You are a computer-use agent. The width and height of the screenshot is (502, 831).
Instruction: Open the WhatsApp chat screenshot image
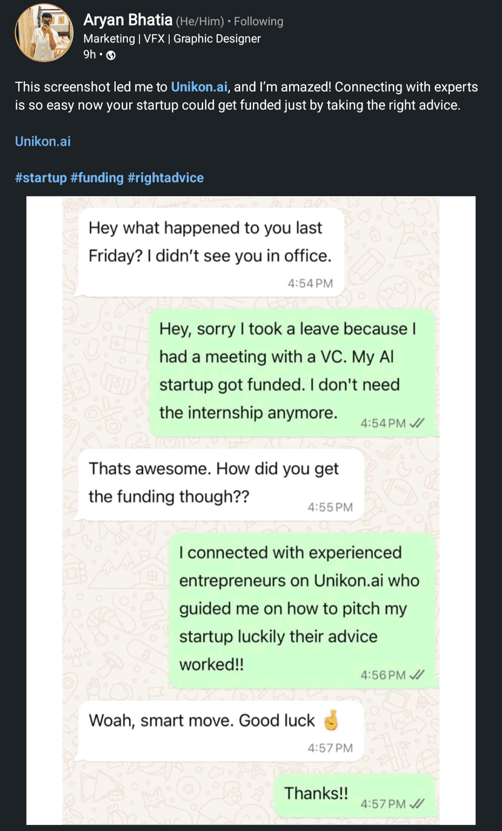tap(250, 510)
